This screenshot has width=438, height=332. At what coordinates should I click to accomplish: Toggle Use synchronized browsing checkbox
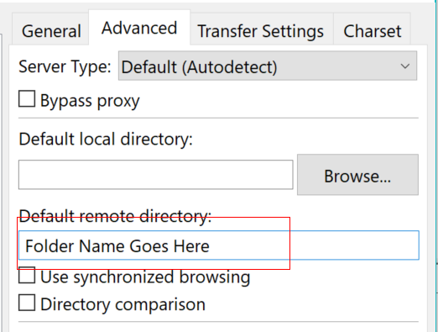(x=27, y=275)
